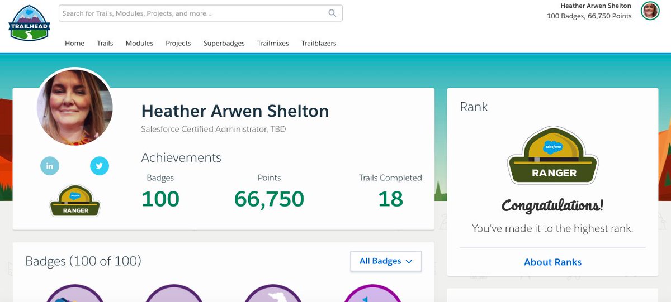671x302 pixels.
Task: Click the You've made it to the highest rank text
Action: [x=552, y=228]
